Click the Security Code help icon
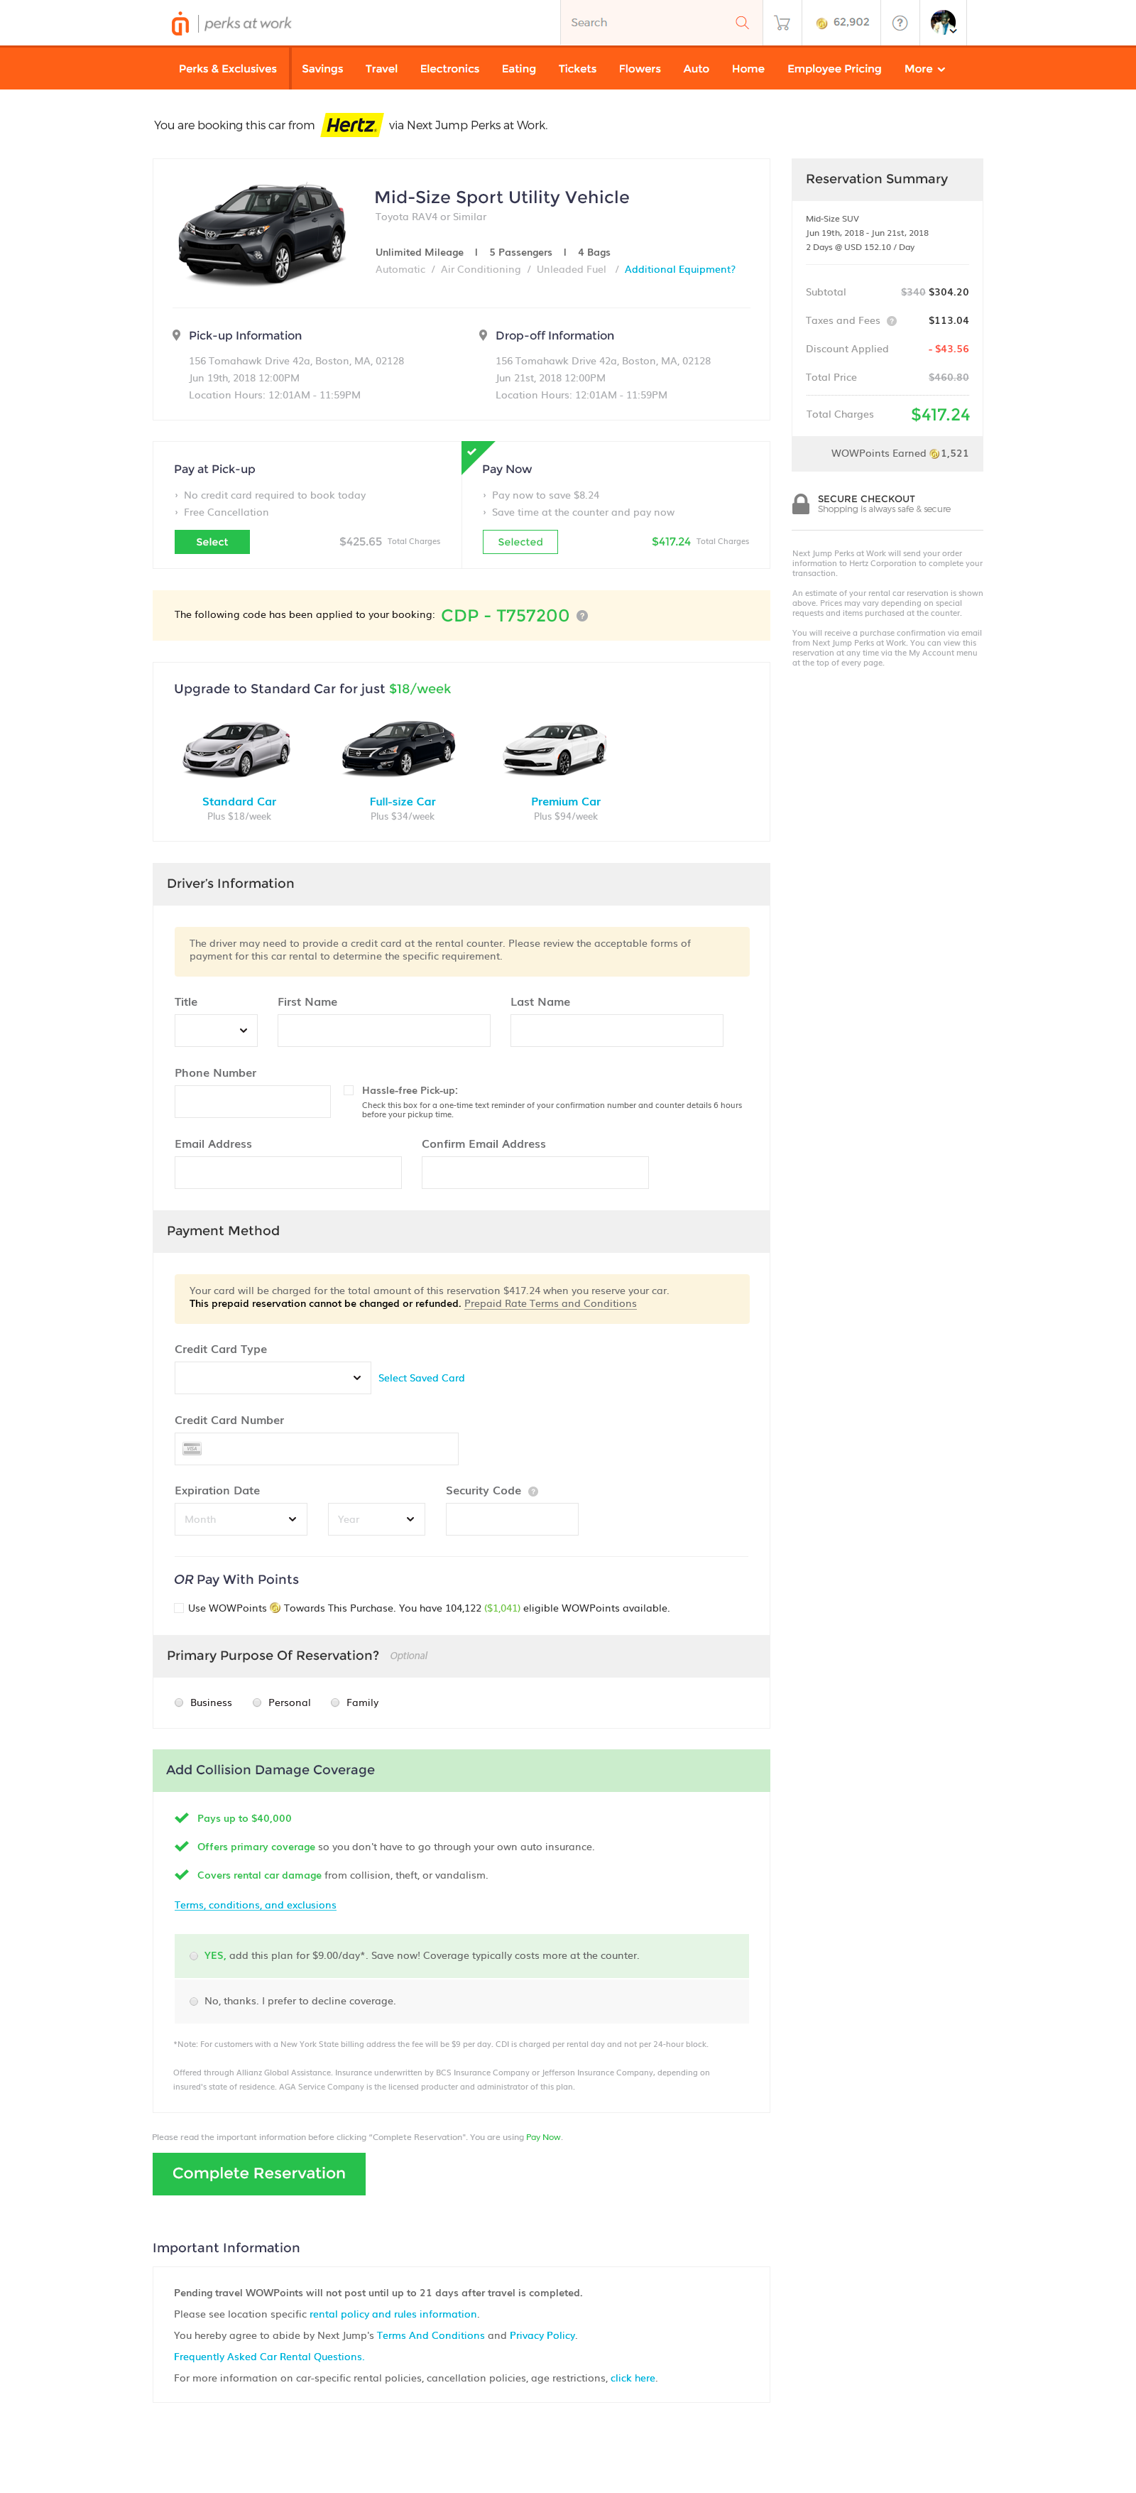The width and height of the screenshot is (1136, 2493). [533, 1492]
